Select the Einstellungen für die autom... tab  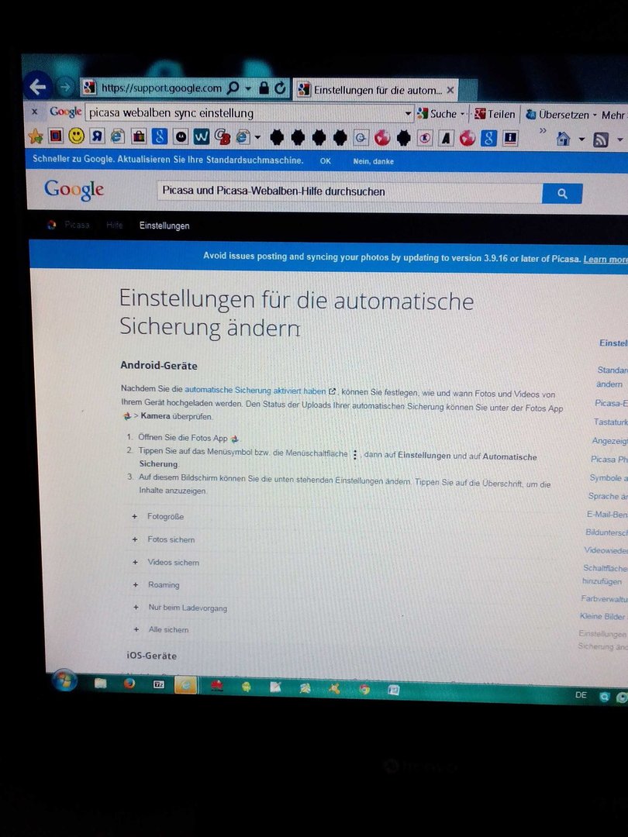click(375, 90)
